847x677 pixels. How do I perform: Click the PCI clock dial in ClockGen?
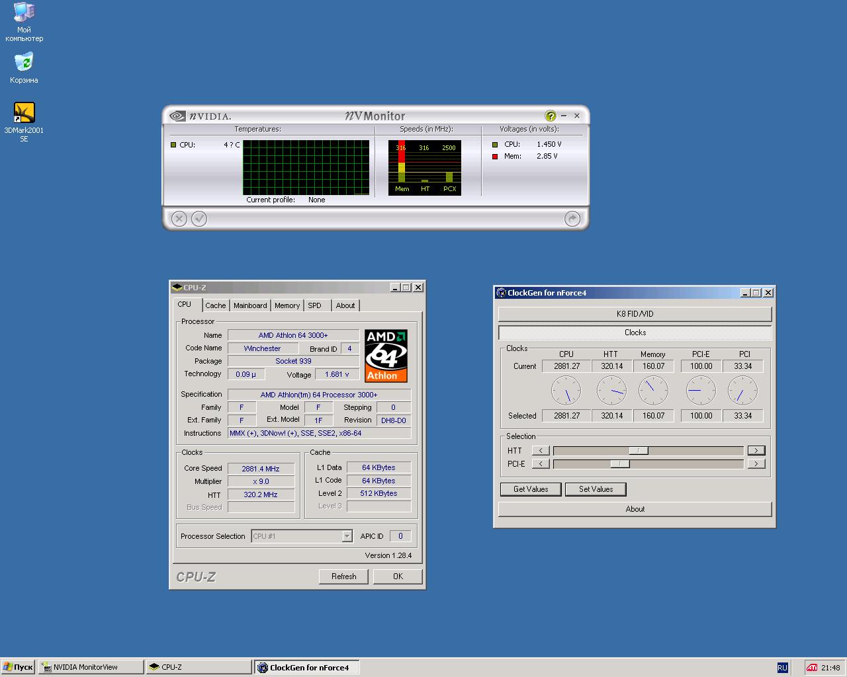point(742,391)
